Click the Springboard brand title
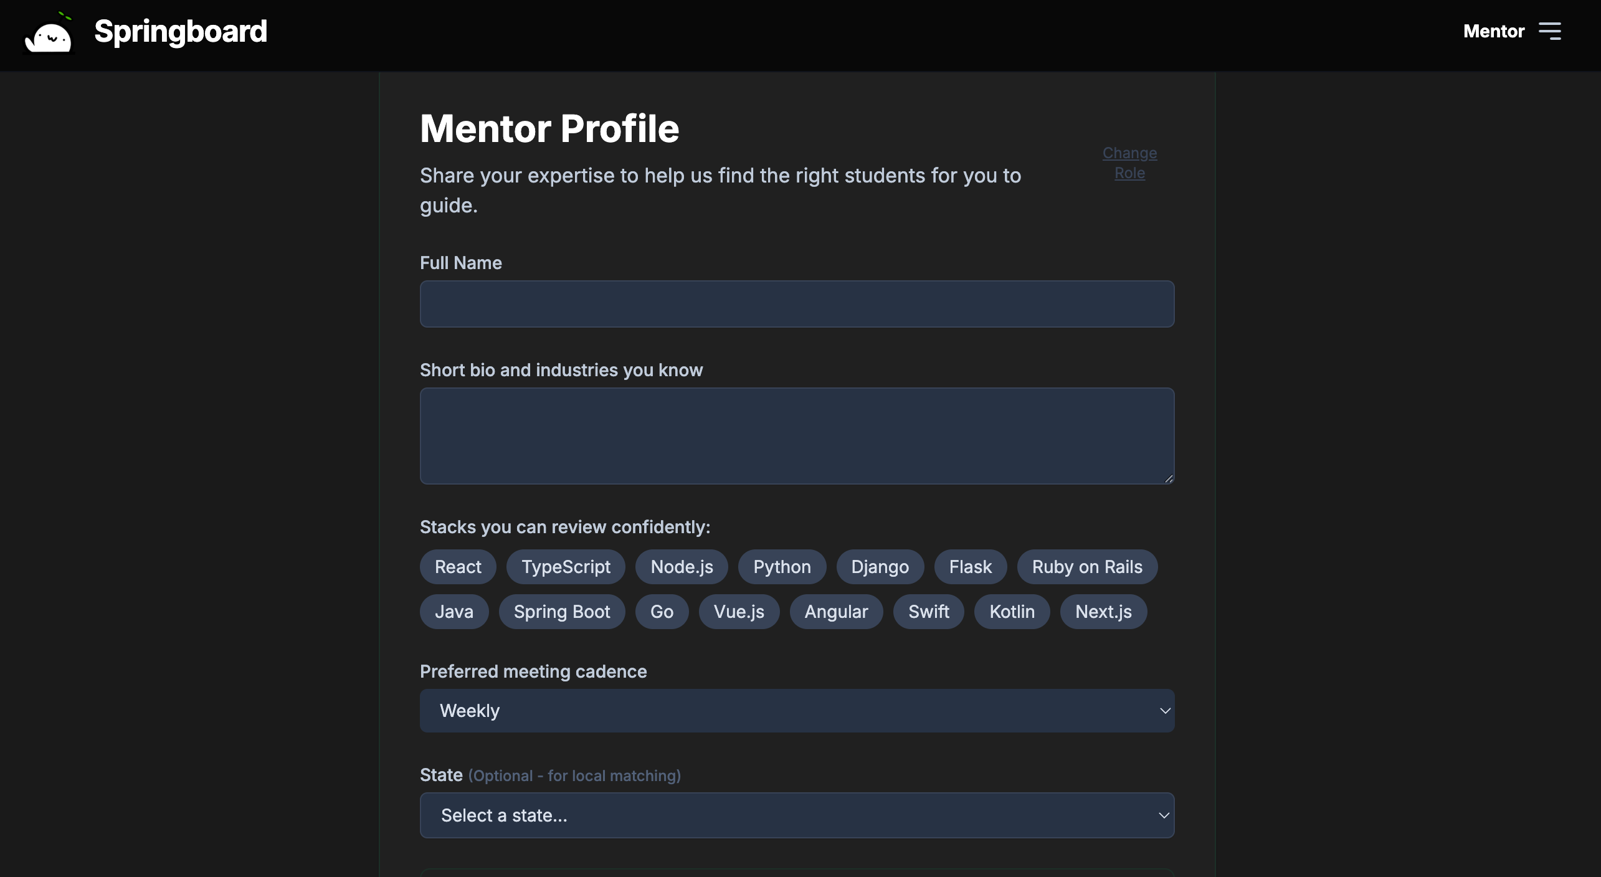 click(x=181, y=31)
